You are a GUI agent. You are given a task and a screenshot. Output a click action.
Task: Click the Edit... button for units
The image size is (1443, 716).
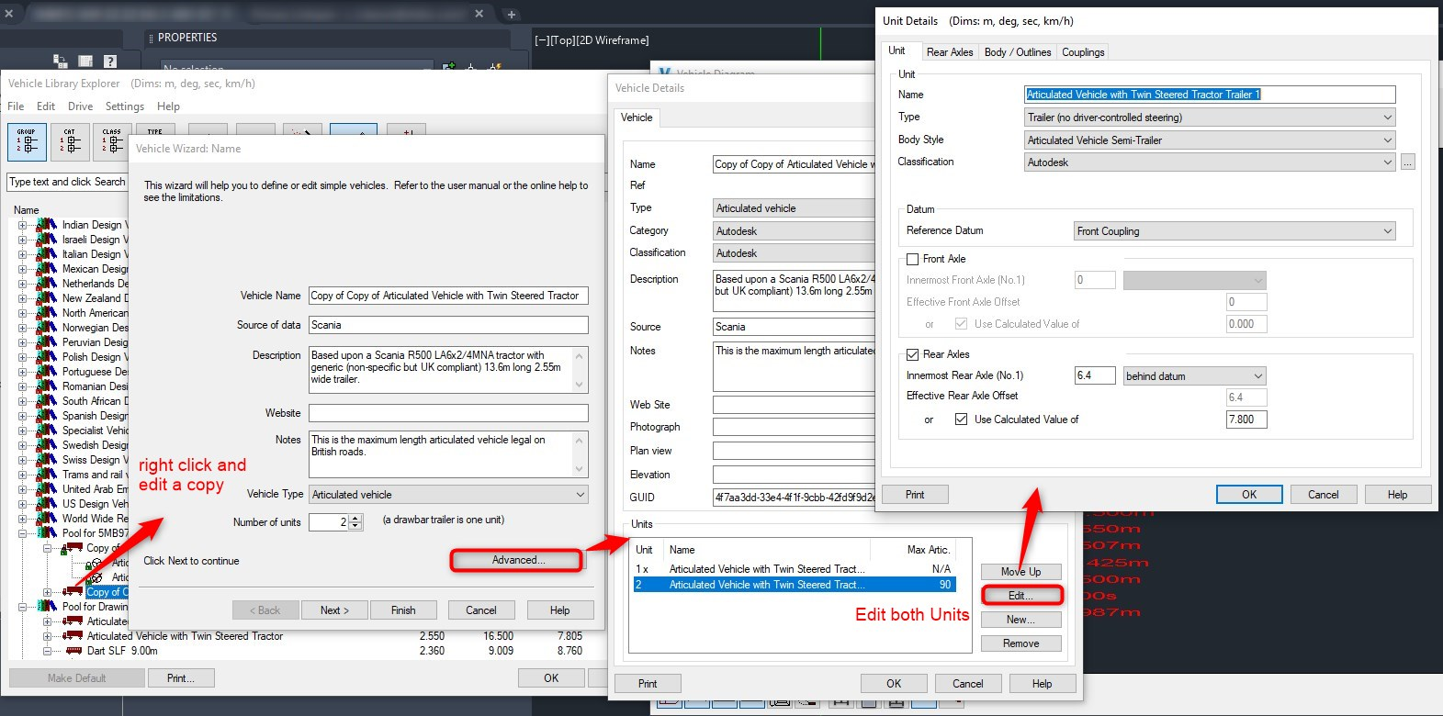click(1020, 596)
